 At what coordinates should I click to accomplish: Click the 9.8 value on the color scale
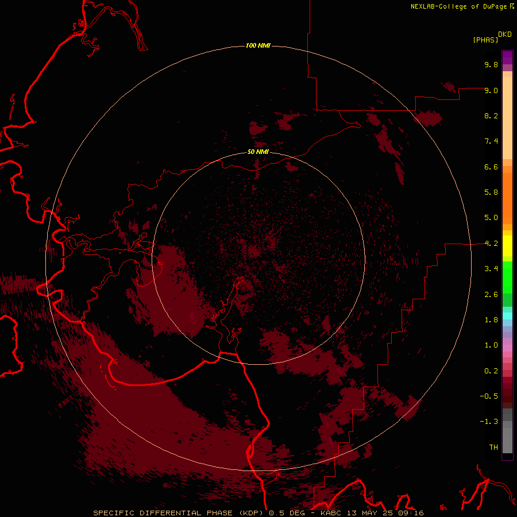491,64
